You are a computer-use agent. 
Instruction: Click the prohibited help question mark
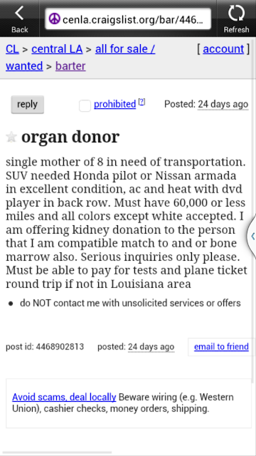click(142, 101)
